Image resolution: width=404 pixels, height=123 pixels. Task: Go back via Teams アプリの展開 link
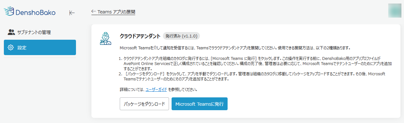(113, 12)
